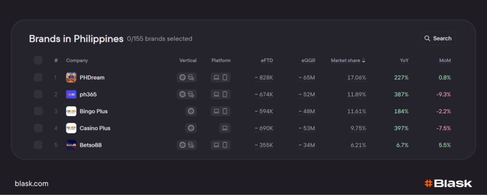The height and width of the screenshot is (195, 487).
Task: Click the Bingo Plus brand logo
Action: [71, 111]
